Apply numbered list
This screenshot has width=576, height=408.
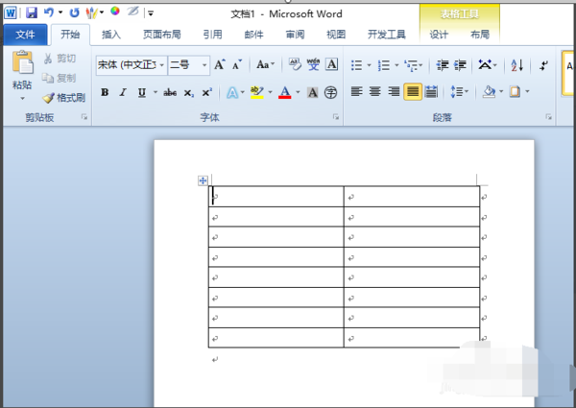coord(383,65)
